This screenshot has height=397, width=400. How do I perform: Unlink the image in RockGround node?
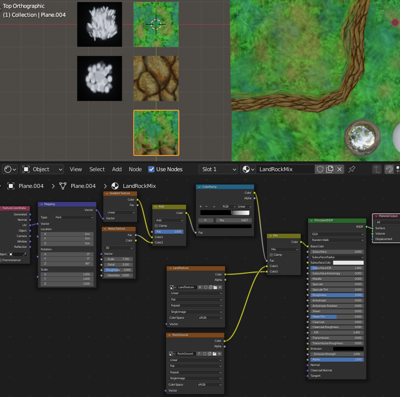tap(219, 354)
